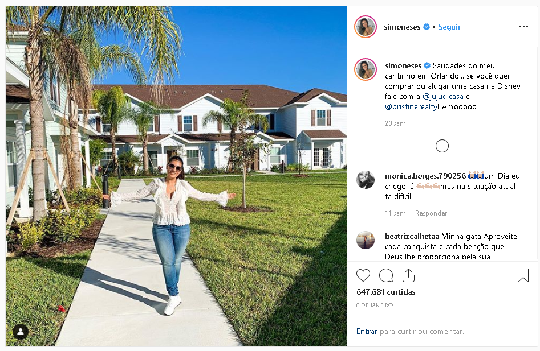Screen dimensions: 540x351
Task: Open simoneses username in post header
Action: (402, 27)
